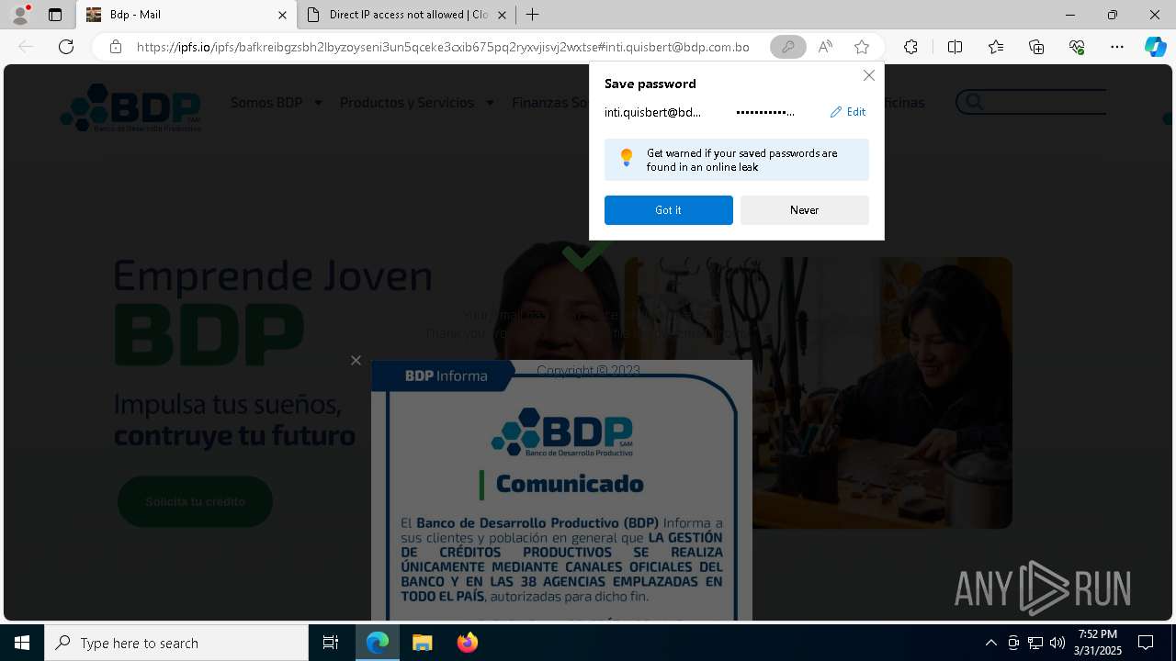1176x661 pixels.
Task: Click the ipfs.io URL address bar
Action: pyautogui.click(x=443, y=47)
